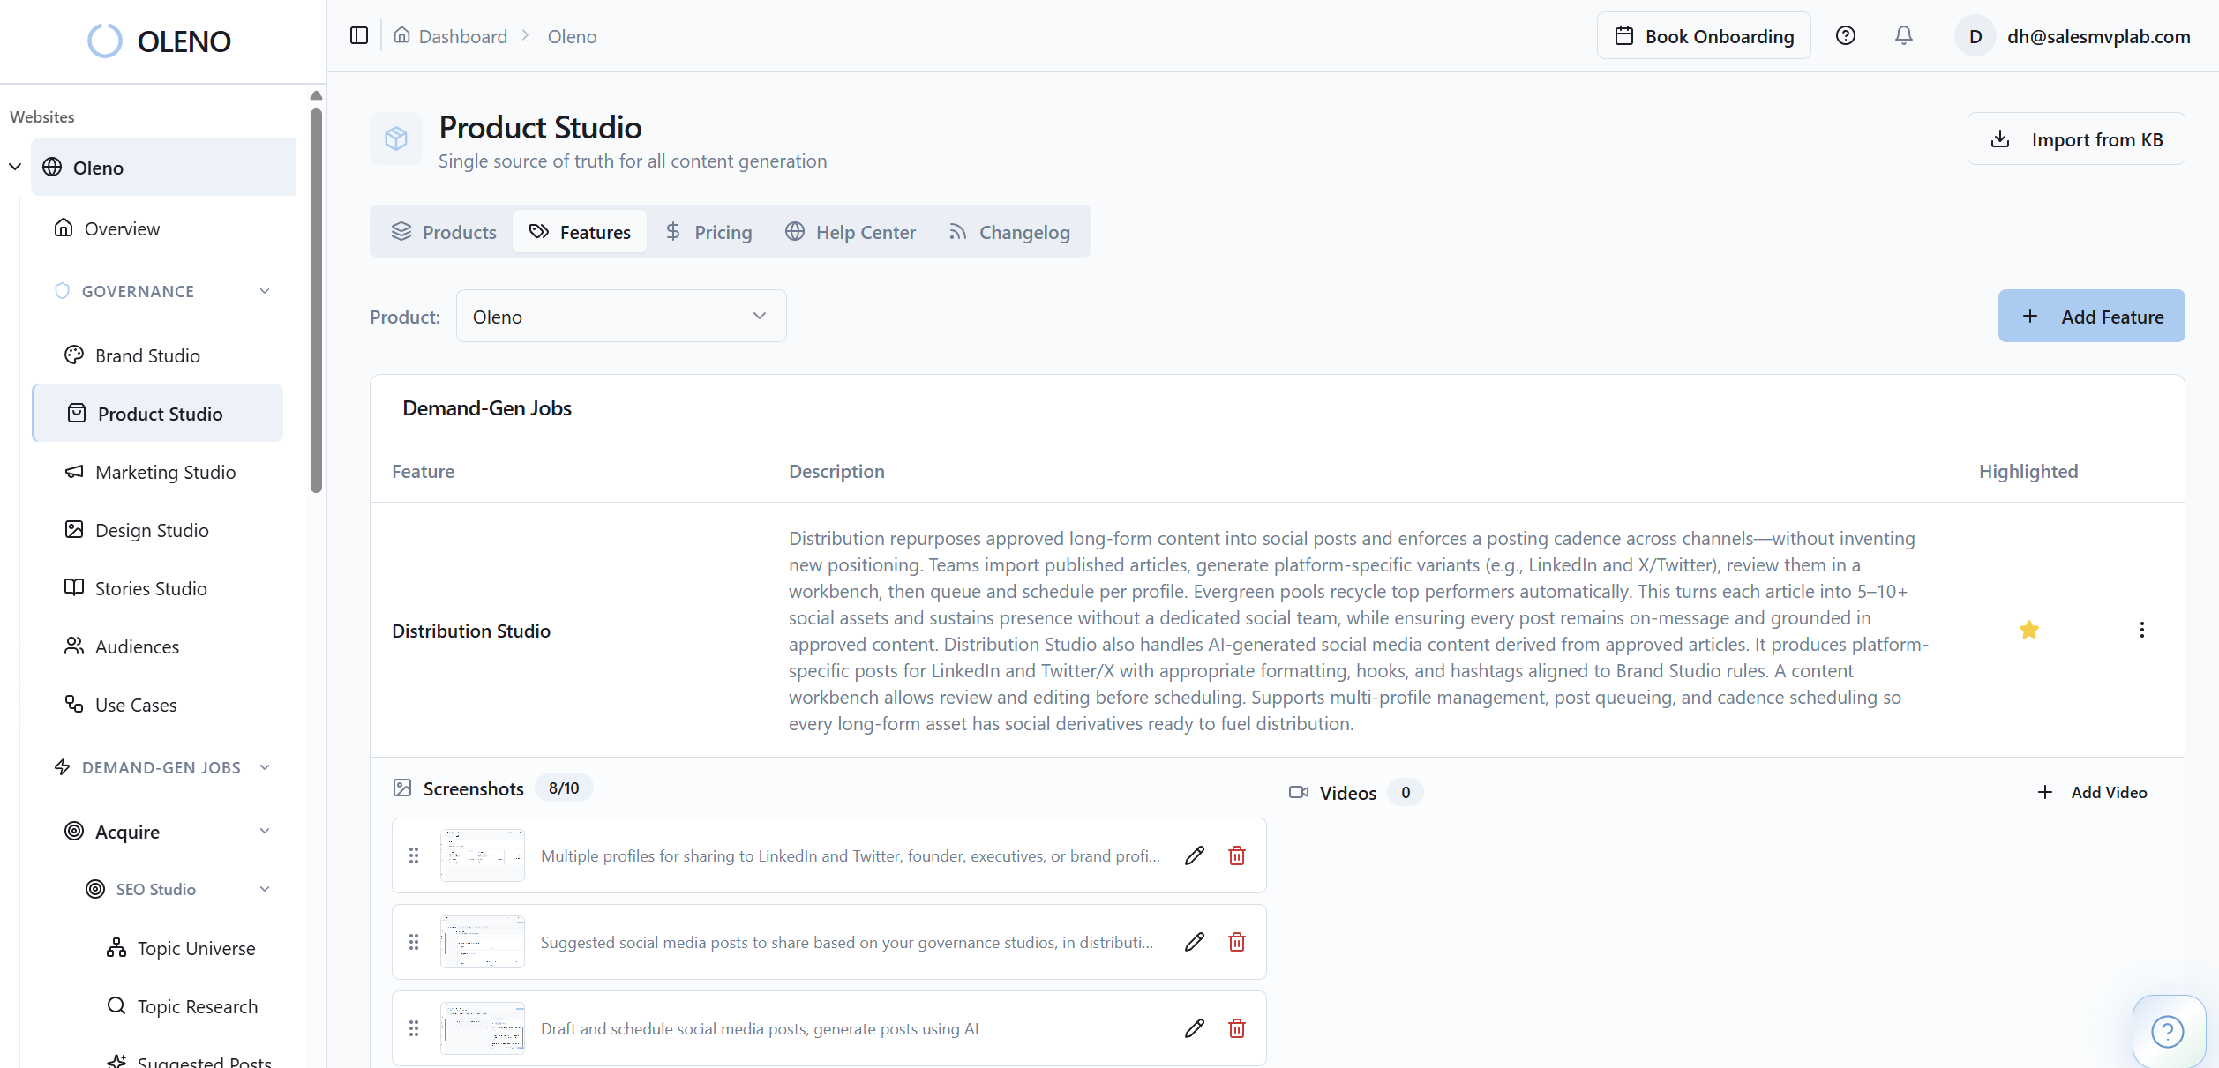Open Brand Studio from the sidebar
Image resolution: width=2219 pixels, height=1068 pixels.
[148, 355]
